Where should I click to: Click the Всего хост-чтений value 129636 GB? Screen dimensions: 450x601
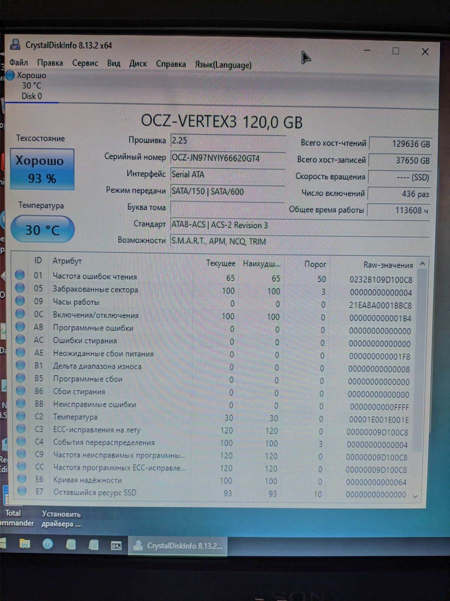click(x=400, y=144)
